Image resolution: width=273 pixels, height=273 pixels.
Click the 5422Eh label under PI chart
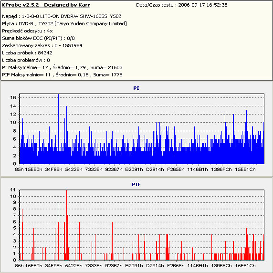point(74,169)
